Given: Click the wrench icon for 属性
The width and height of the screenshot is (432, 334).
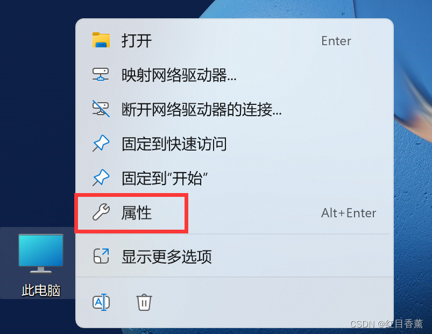Looking at the screenshot, I should (x=101, y=212).
